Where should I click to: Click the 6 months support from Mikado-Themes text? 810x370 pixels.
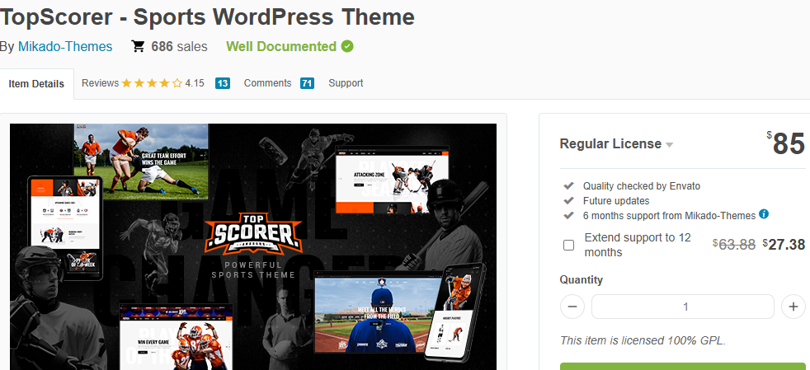point(670,216)
